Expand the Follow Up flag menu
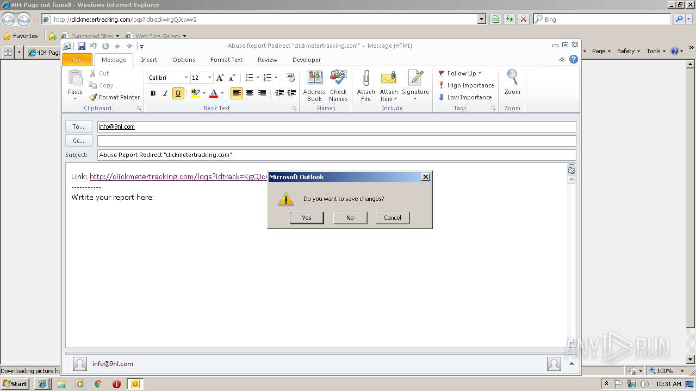696x391 pixels. coord(460,73)
